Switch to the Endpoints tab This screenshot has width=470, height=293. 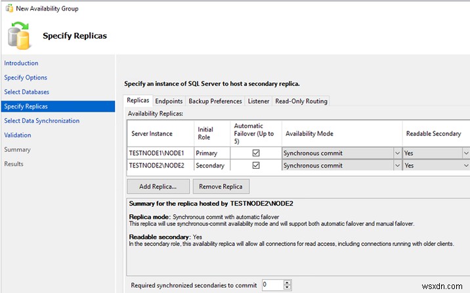[x=169, y=101]
